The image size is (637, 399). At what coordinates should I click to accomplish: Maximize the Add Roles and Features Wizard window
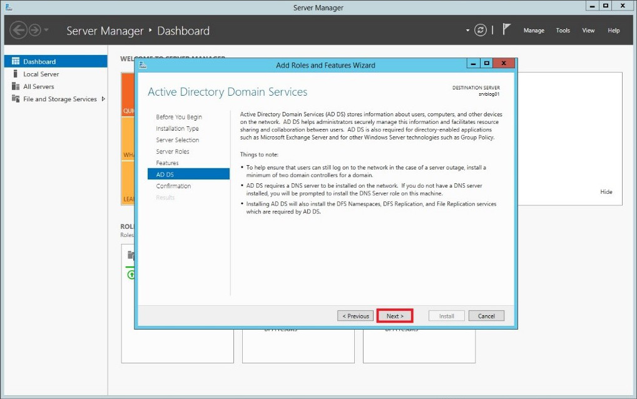click(486, 63)
